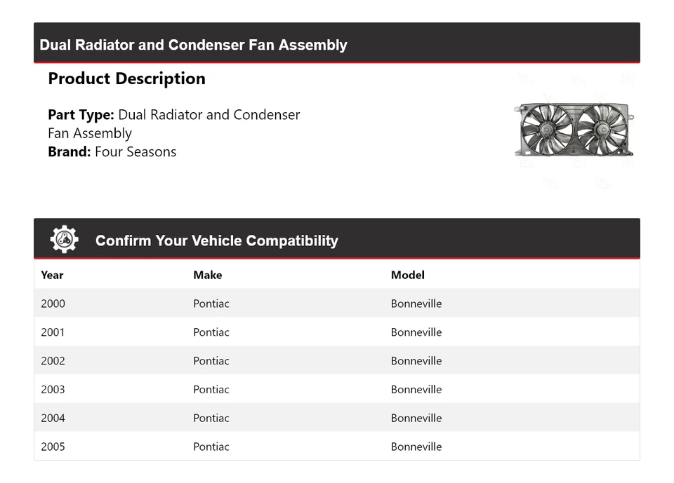Select the 2004 year row cell

coord(53,418)
